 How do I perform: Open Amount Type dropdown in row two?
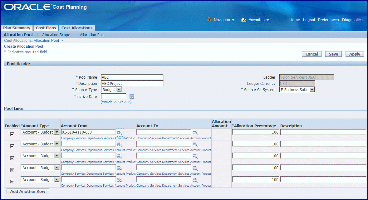[x=40, y=144]
